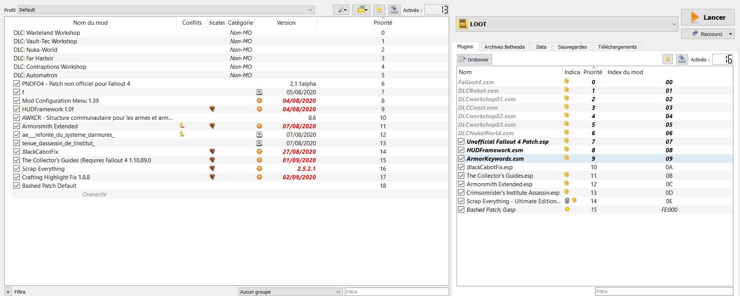Uncheck Crimsomrider's Institute Assassin.esp plugin
The image size is (740, 296).
point(461,192)
